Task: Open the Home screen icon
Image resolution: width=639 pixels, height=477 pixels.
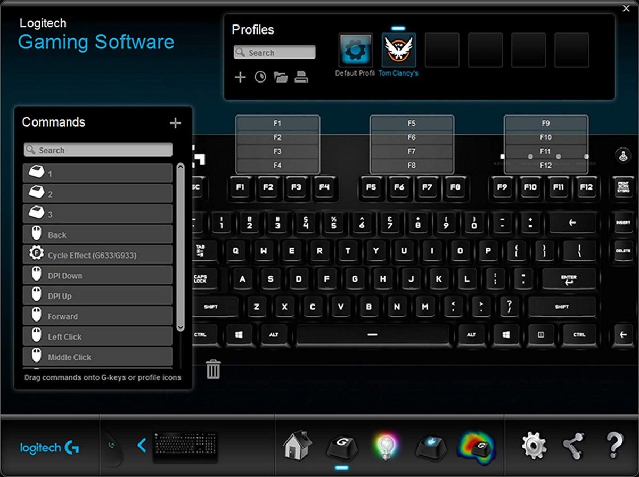Action: pos(297,445)
